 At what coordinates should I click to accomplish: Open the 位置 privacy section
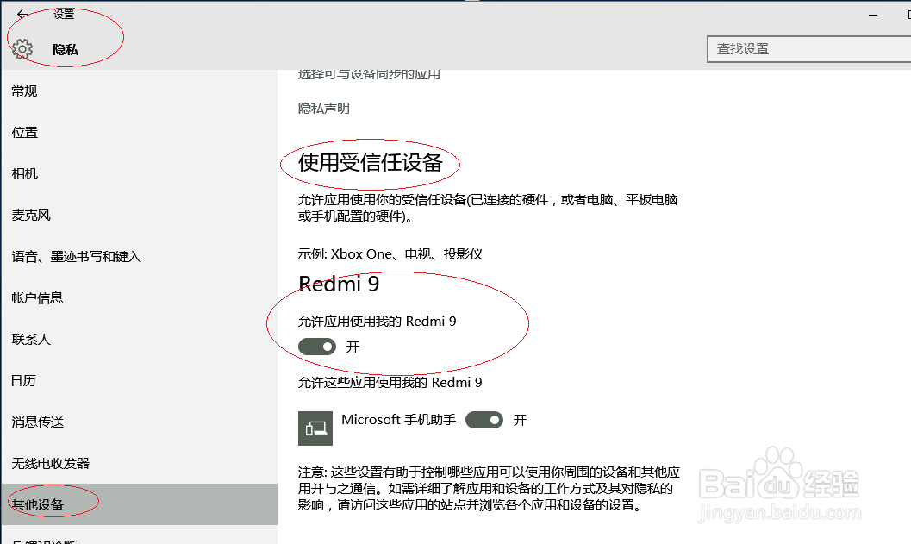pos(140,133)
